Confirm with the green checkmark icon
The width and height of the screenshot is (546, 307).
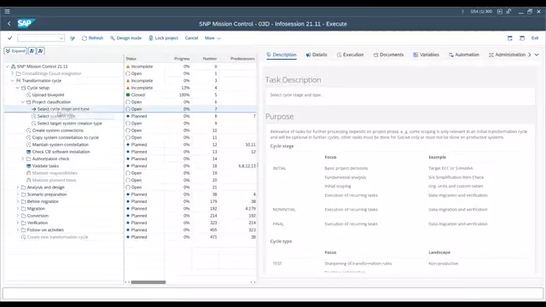pyautogui.click(x=9, y=38)
